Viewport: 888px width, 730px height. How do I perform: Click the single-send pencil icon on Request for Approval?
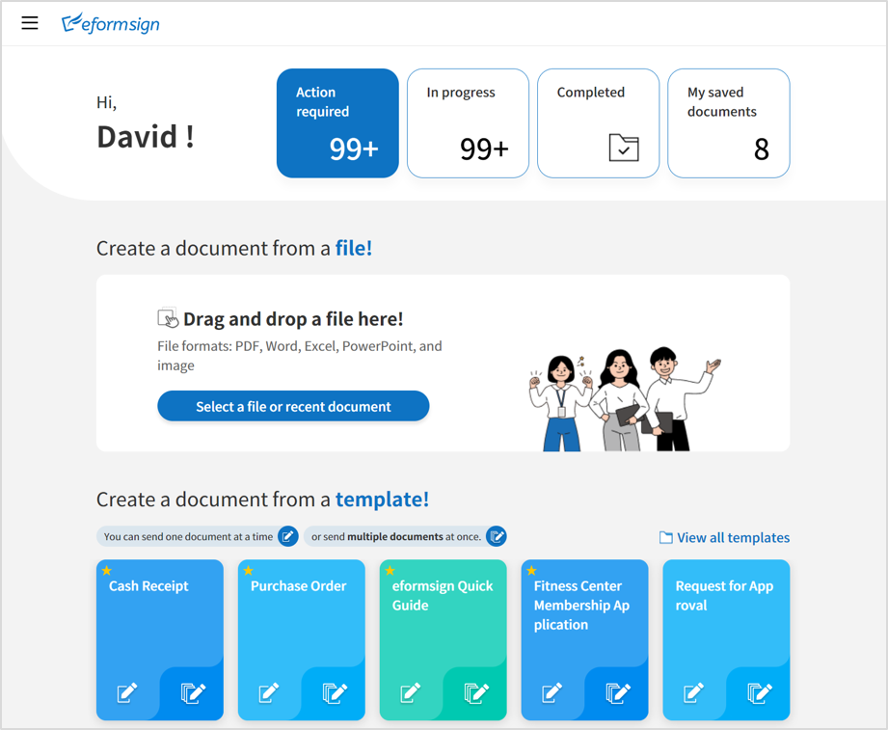tap(693, 693)
